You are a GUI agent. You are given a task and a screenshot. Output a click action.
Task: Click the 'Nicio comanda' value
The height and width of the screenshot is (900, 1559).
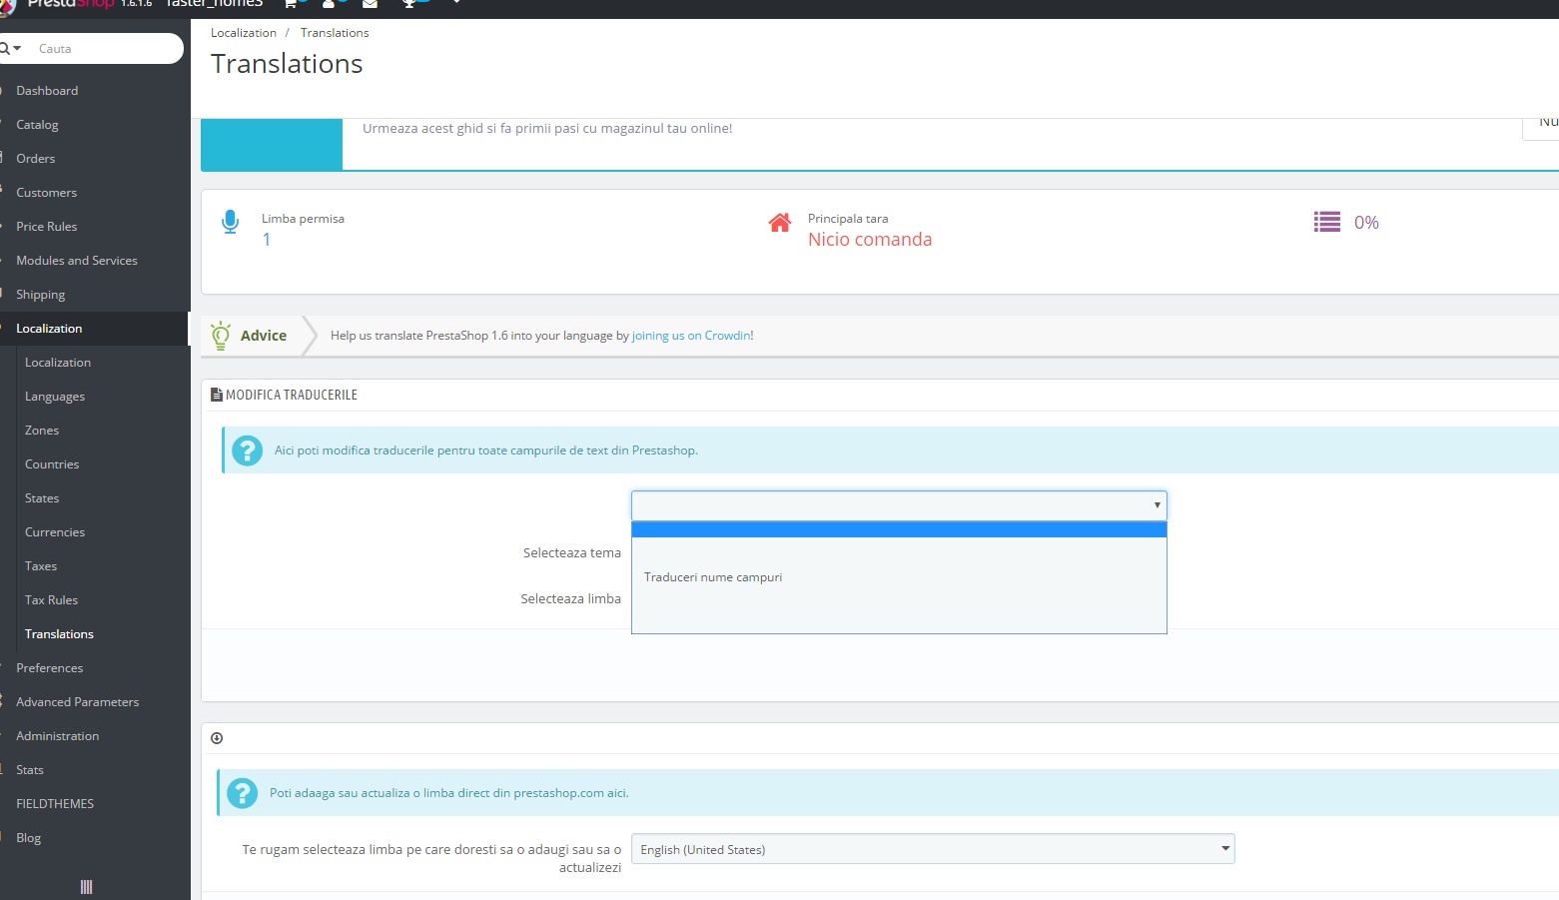pos(870,240)
